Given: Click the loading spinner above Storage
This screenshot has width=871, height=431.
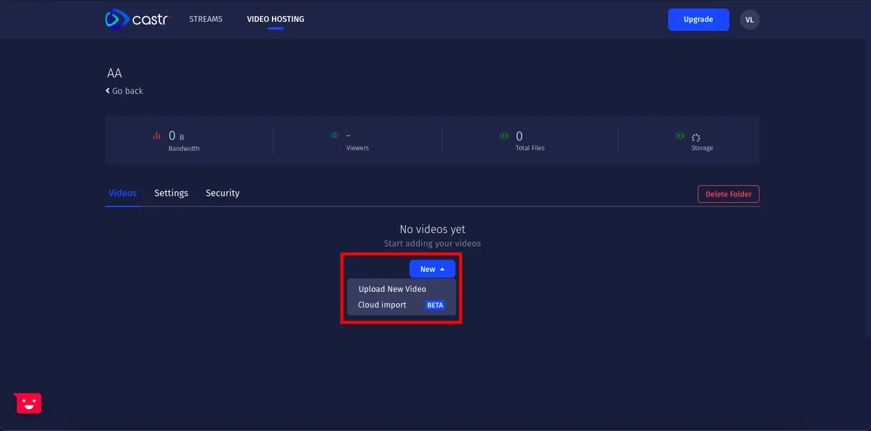Looking at the screenshot, I should point(696,137).
